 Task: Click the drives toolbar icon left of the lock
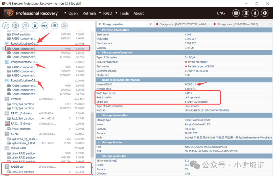(x=25, y=26)
